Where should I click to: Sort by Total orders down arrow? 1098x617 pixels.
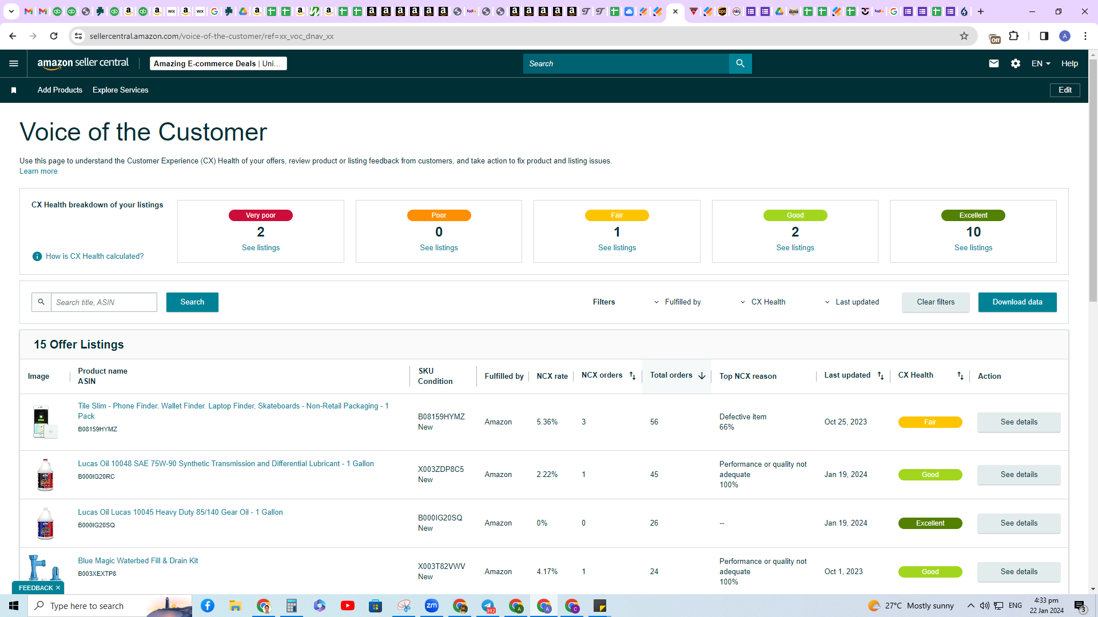(x=702, y=376)
